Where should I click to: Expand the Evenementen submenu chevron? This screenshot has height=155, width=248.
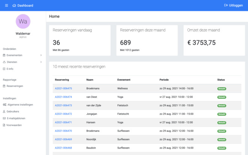[41, 55]
